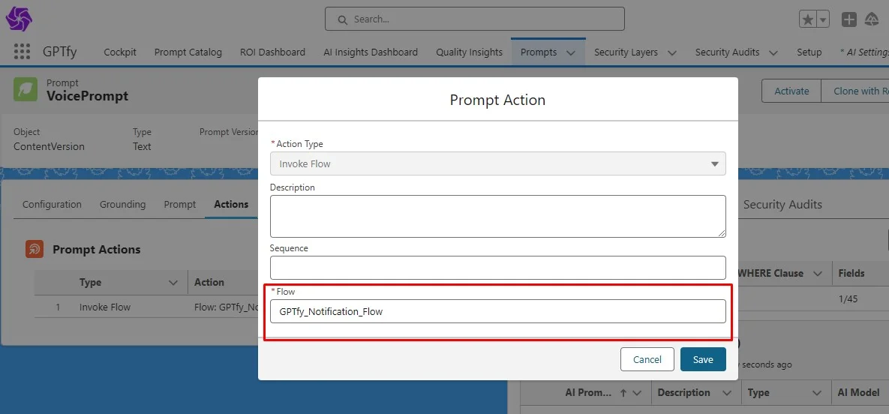Open the Quality Insights nav tab
Screen dimensions: 889x414
470,52
